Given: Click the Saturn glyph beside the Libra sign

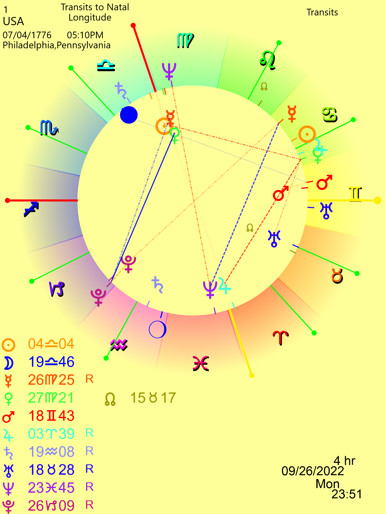Looking at the screenshot, I should tap(120, 90).
